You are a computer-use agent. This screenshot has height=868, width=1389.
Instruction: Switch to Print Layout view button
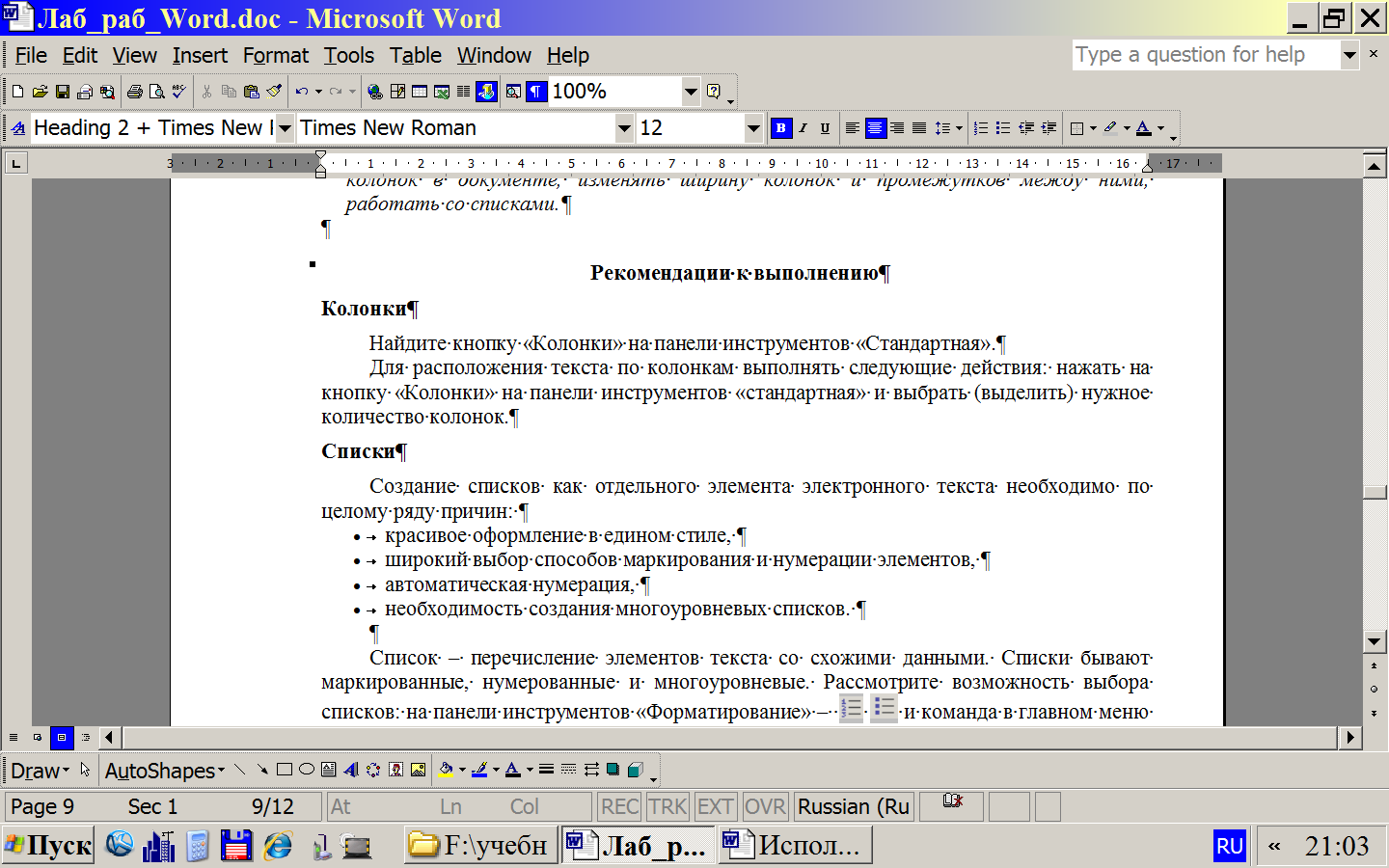(x=62, y=738)
